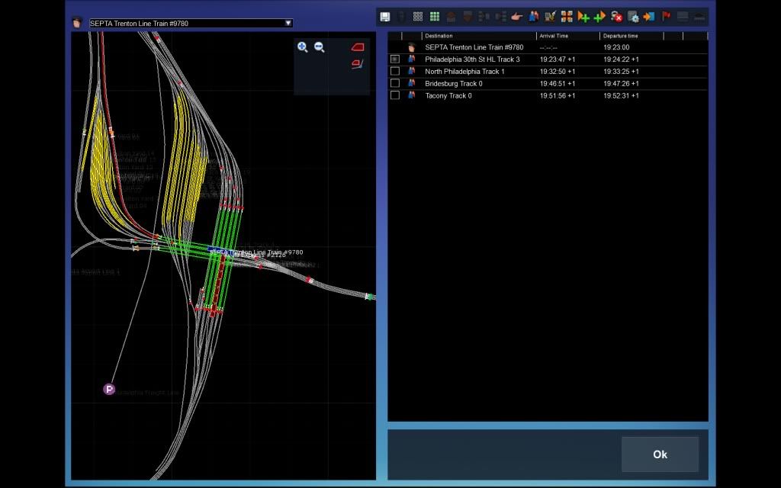781x488 pixels.
Task: Click departure time 19:52:31 +1
Action: [x=621, y=95]
